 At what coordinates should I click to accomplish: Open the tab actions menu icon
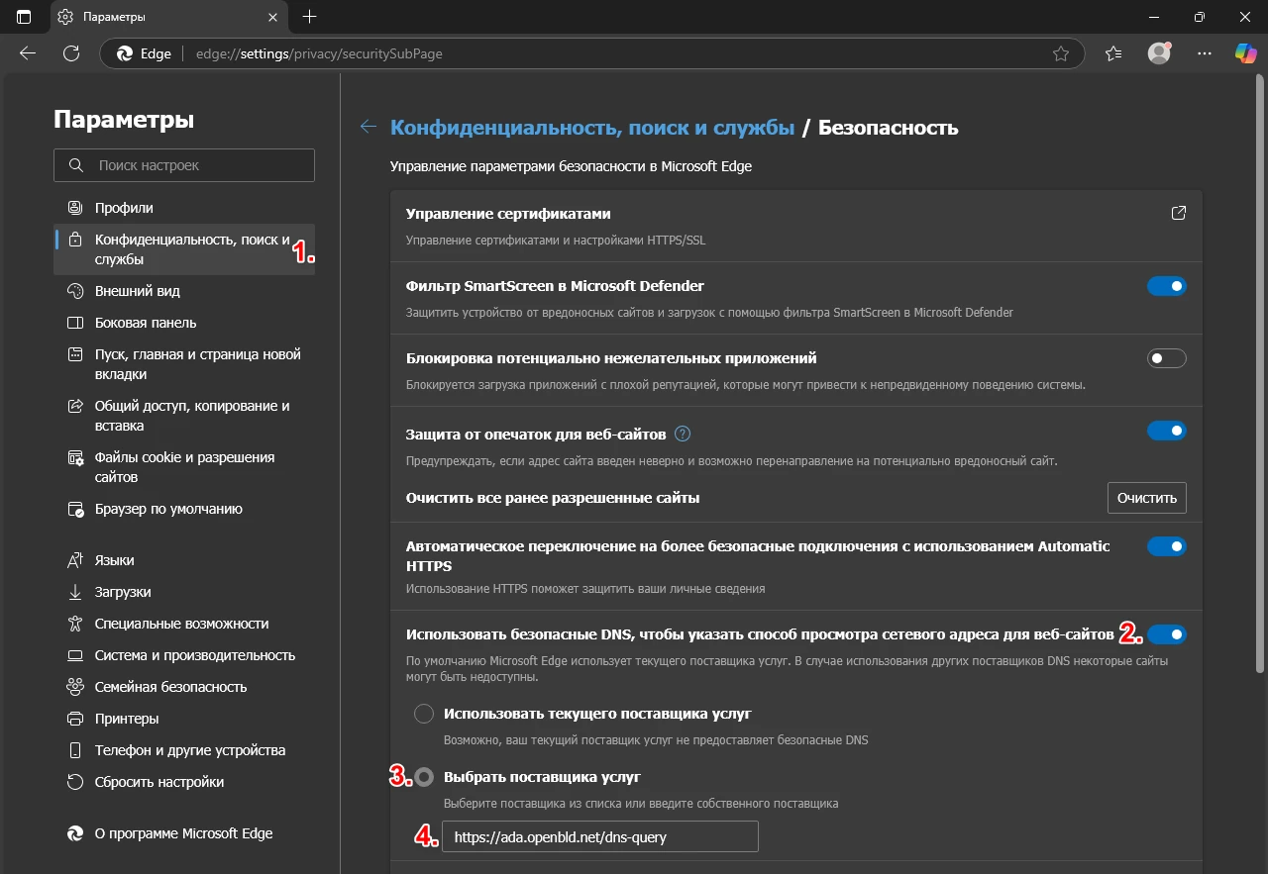(x=24, y=17)
